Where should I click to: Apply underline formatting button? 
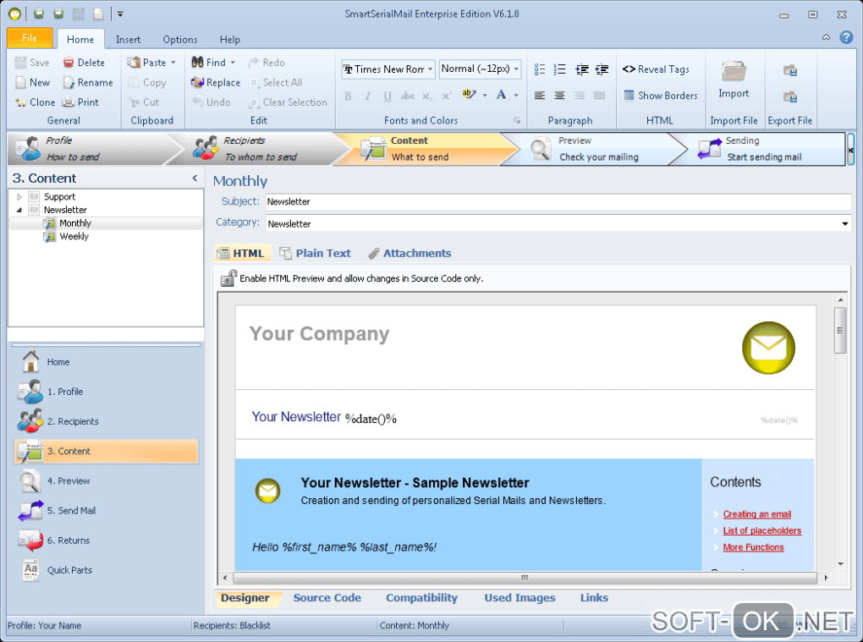click(388, 96)
